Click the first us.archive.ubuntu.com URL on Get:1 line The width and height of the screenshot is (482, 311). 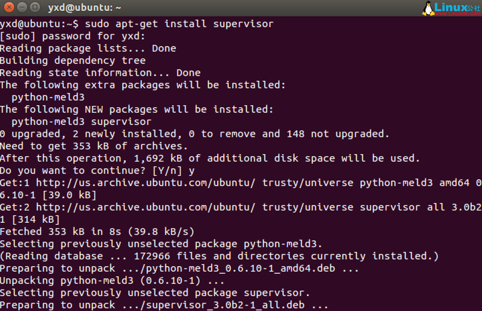(145, 183)
